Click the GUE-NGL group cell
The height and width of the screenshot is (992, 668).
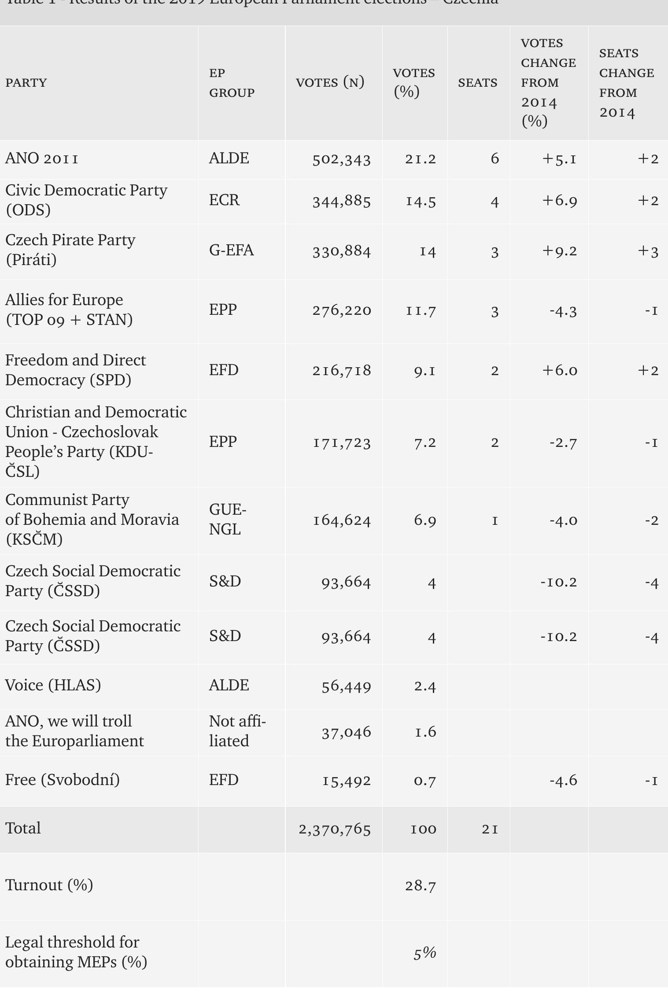click(x=228, y=519)
